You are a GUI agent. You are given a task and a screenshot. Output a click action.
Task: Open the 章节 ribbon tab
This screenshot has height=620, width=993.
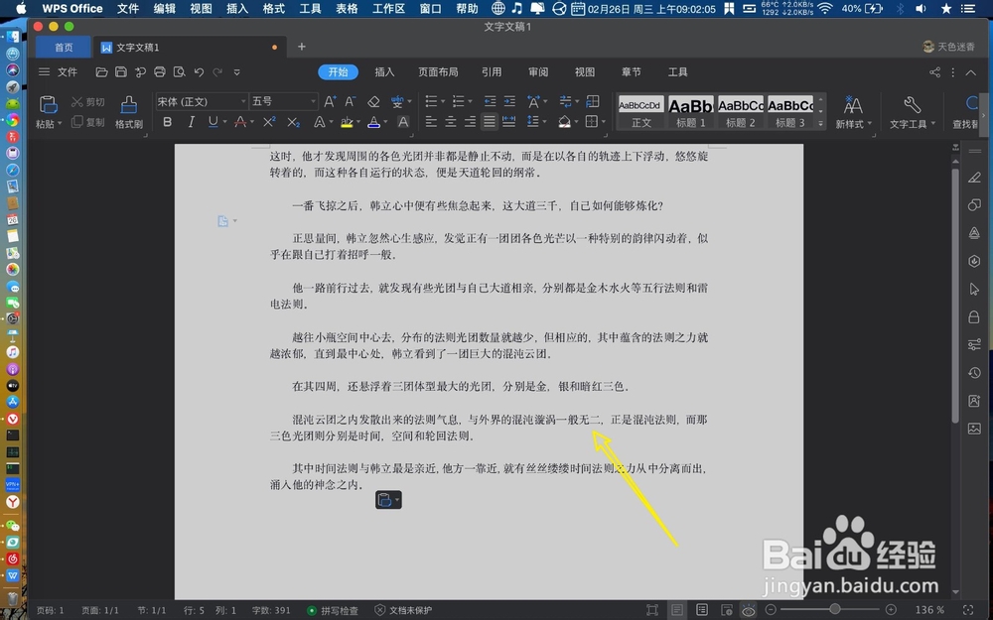click(631, 72)
